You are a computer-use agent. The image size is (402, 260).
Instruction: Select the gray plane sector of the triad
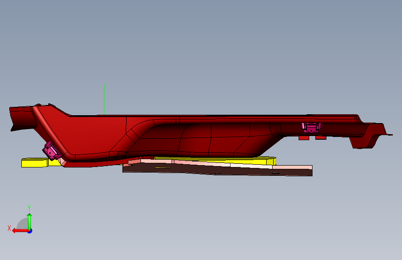click(x=23, y=224)
